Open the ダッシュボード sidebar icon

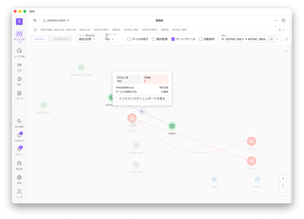19,34
